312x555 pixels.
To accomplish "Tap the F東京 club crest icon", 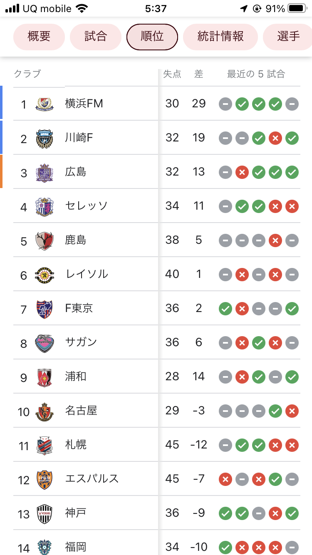I will 44,309.
